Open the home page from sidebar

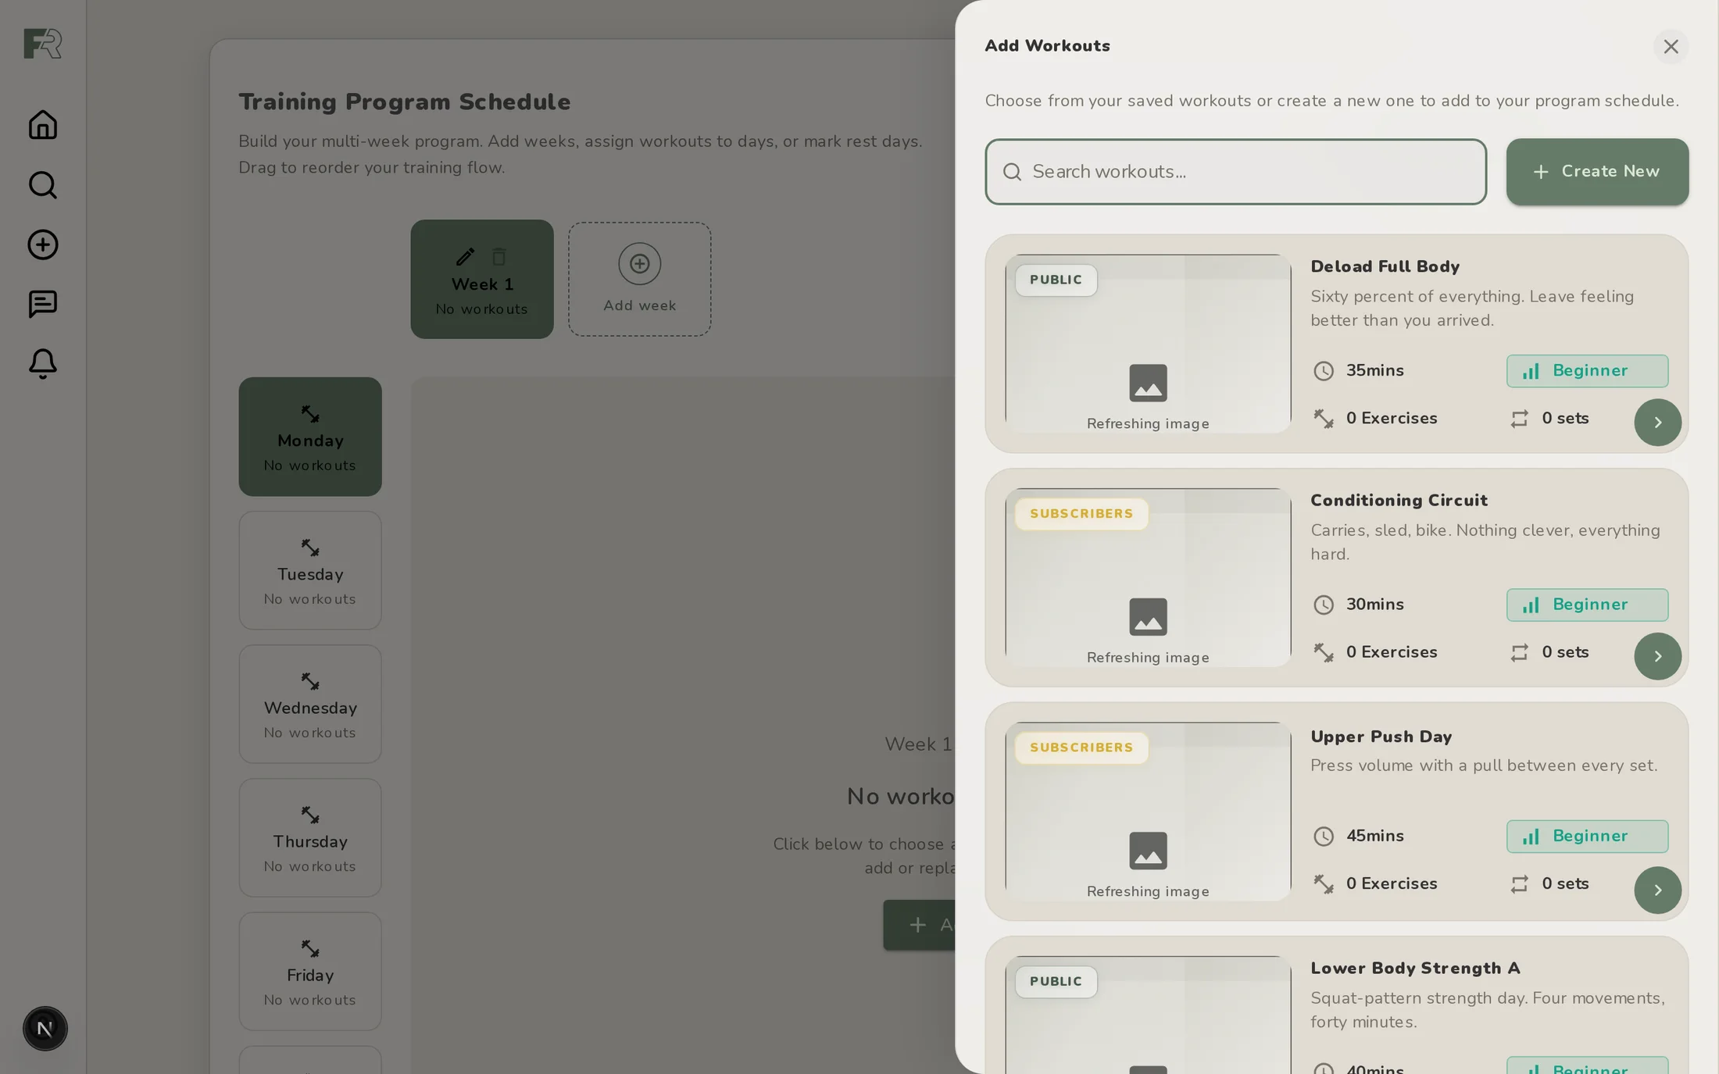pyautogui.click(x=42, y=125)
